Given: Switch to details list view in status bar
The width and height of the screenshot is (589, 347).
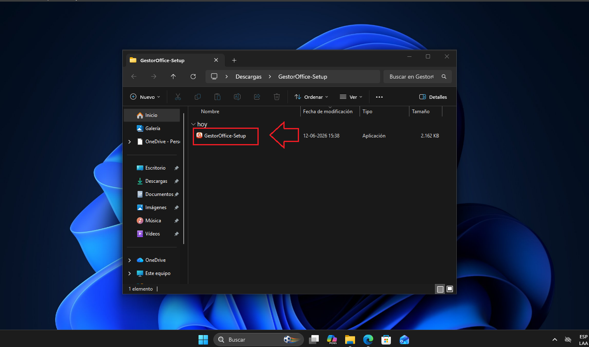Looking at the screenshot, I should (440, 289).
